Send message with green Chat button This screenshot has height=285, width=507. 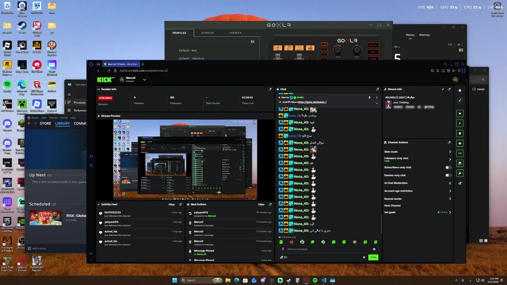click(x=373, y=257)
